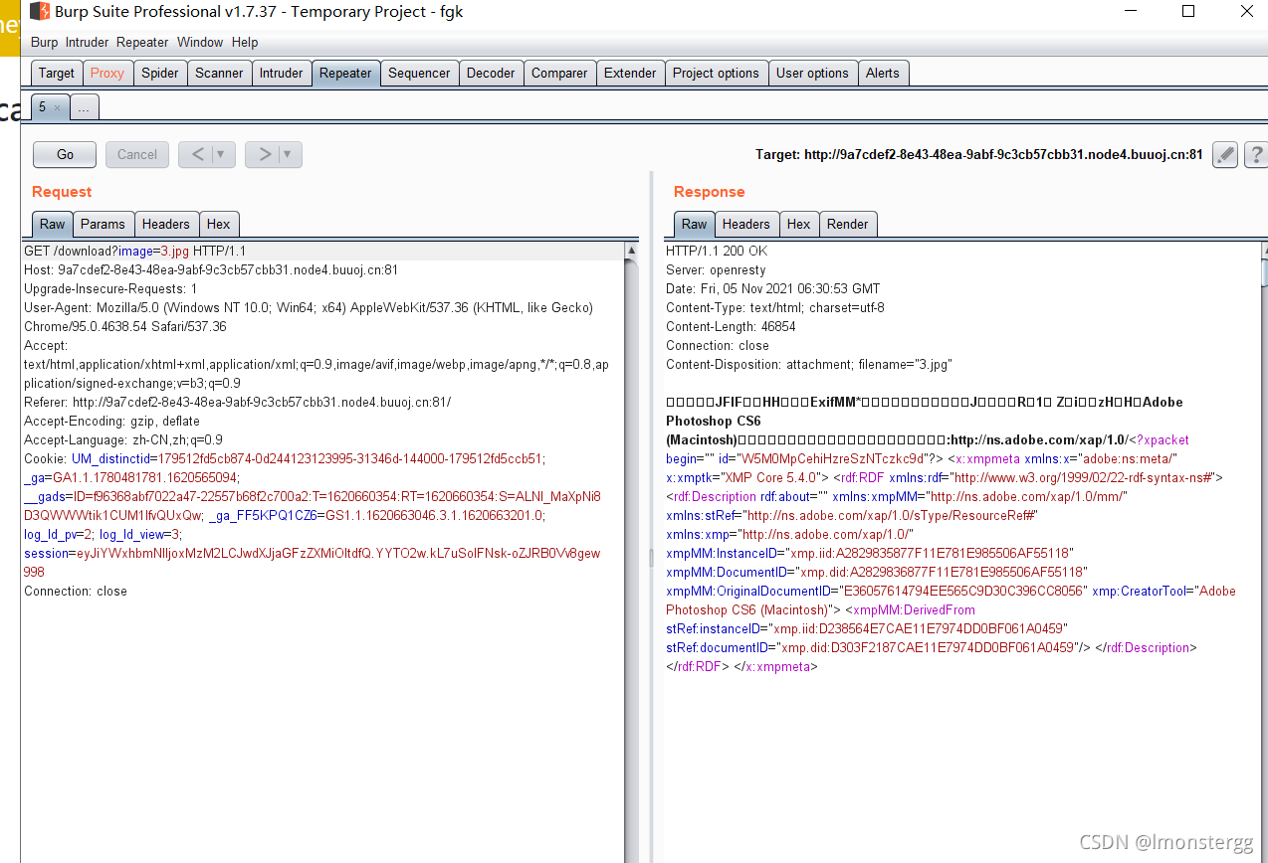Image resolution: width=1268 pixels, height=863 pixels.
Task: Click the Content-Length: 46854 line
Action: click(x=731, y=326)
